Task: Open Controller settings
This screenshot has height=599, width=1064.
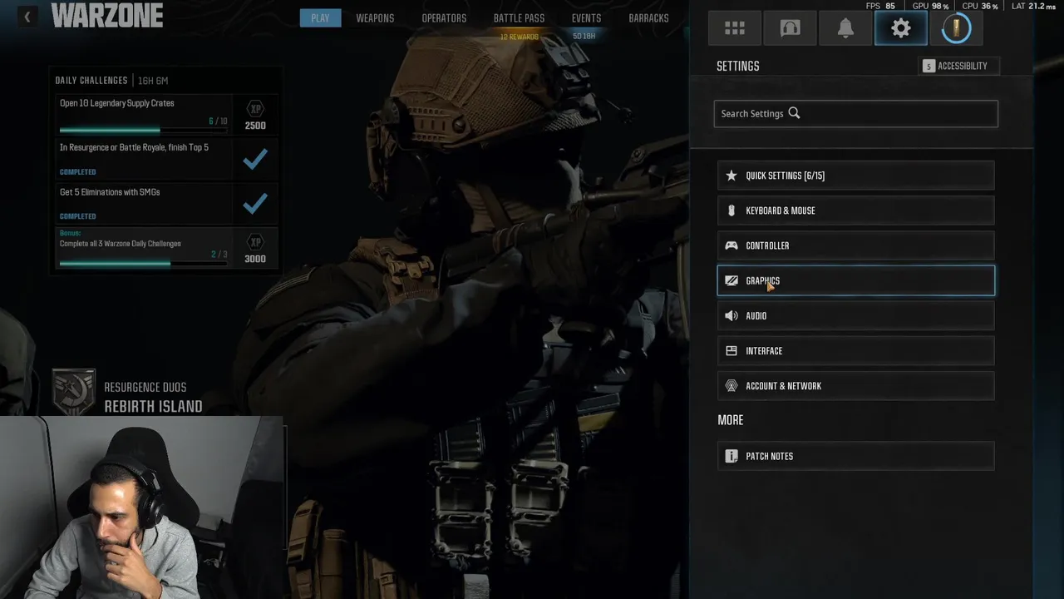Action: click(x=855, y=245)
